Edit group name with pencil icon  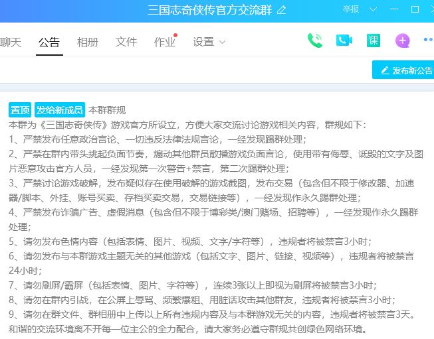(282, 10)
